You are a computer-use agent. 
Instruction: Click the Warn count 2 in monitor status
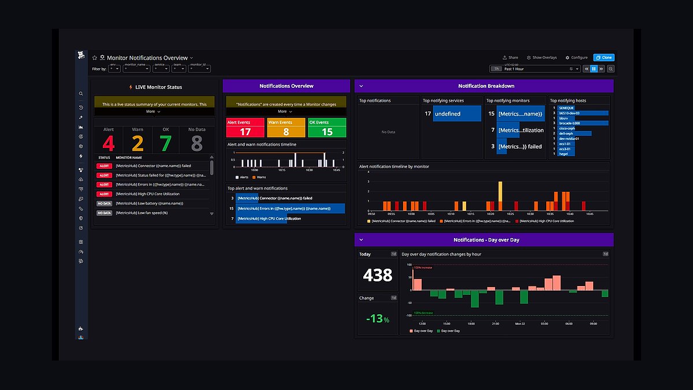point(137,142)
